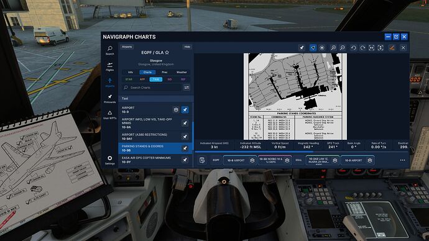Open the three-dot more options menu
This screenshot has width=429, height=241.
(402, 160)
